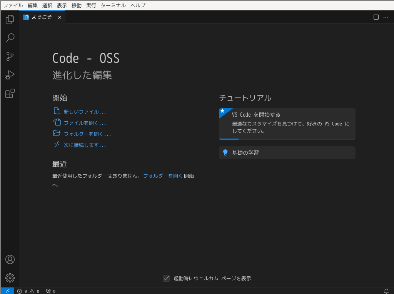Click the ファイルを開く... link

pyautogui.click(x=80, y=122)
